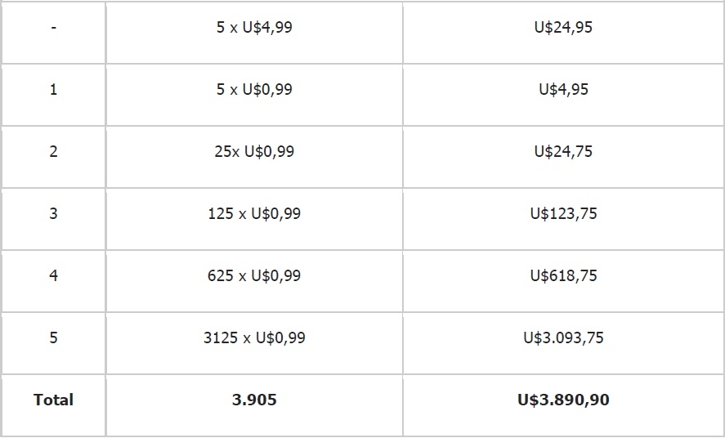725x438 pixels.
Task: Select the U$123,75 amount cell
Action: click(x=563, y=214)
